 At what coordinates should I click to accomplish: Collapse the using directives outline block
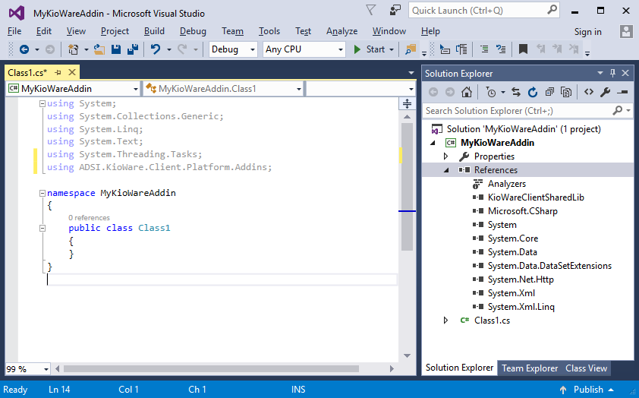click(x=42, y=104)
